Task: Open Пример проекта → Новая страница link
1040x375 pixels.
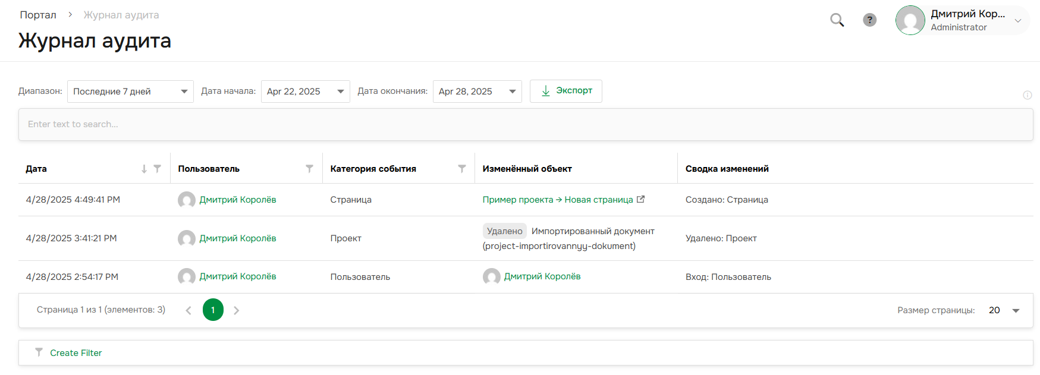Action: click(x=557, y=200)
